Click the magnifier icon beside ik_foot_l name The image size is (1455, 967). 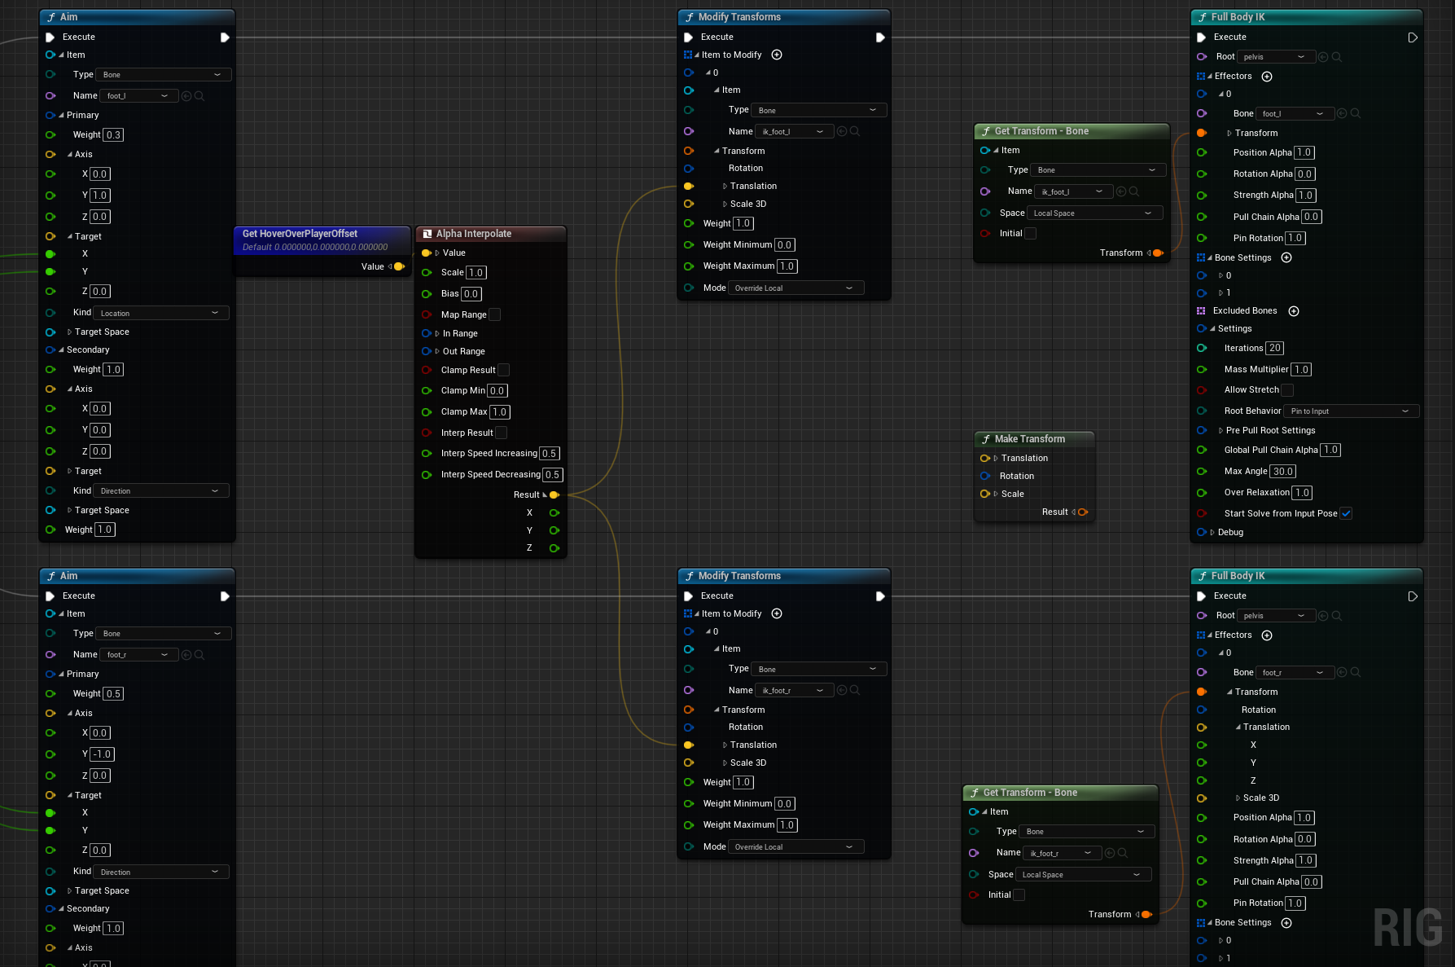[x=856, y=131]
